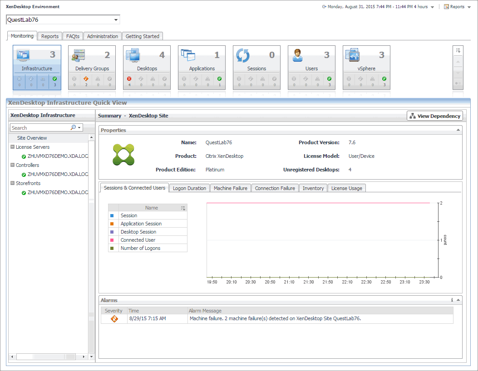Viewport: 478px width, 371px height.
Task: Click the vSphere tile icon
Action: pyautogui.click(x=353, y=55)
